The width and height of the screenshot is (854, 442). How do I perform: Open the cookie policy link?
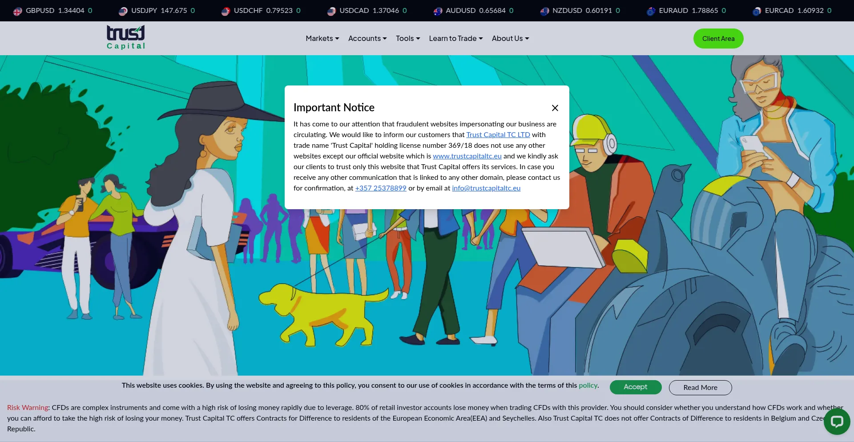588,385
